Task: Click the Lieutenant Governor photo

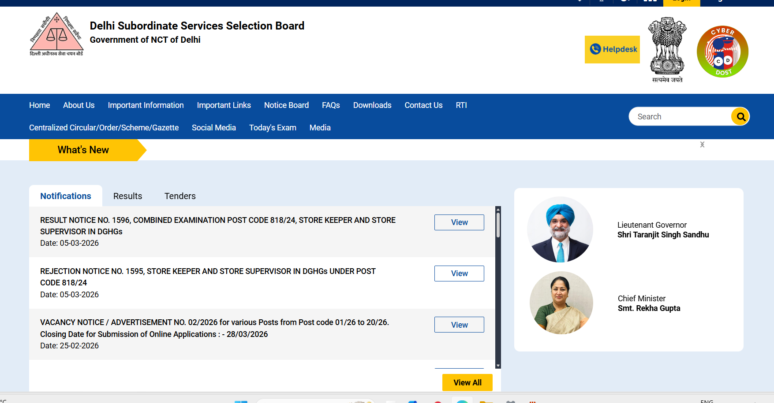Action: tap(560, 229)
